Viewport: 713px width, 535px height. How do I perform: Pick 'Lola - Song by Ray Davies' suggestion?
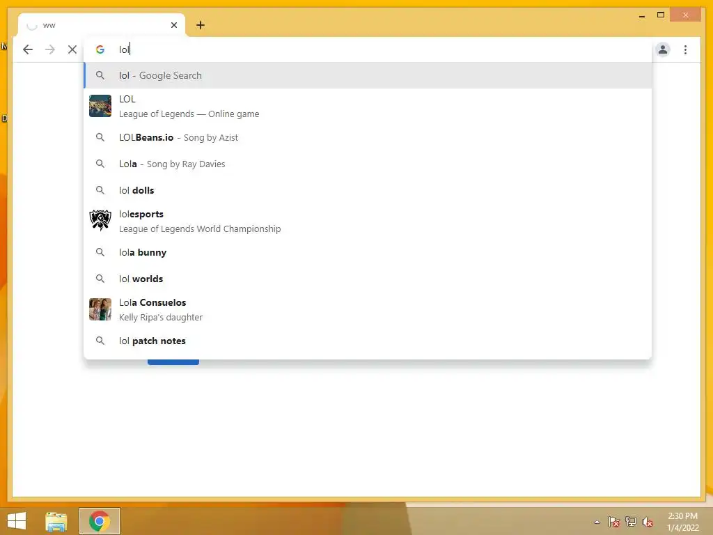coord(368,164)
